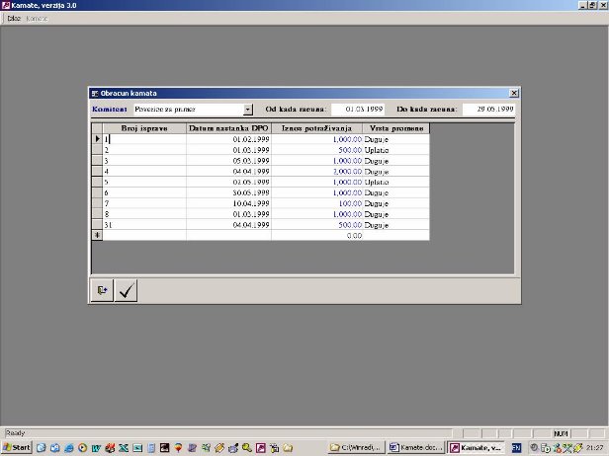The height and width of the screenshot is (456, 609).
Task: Click the Do kada racuna date field
Action: click(x=488, y=110)
